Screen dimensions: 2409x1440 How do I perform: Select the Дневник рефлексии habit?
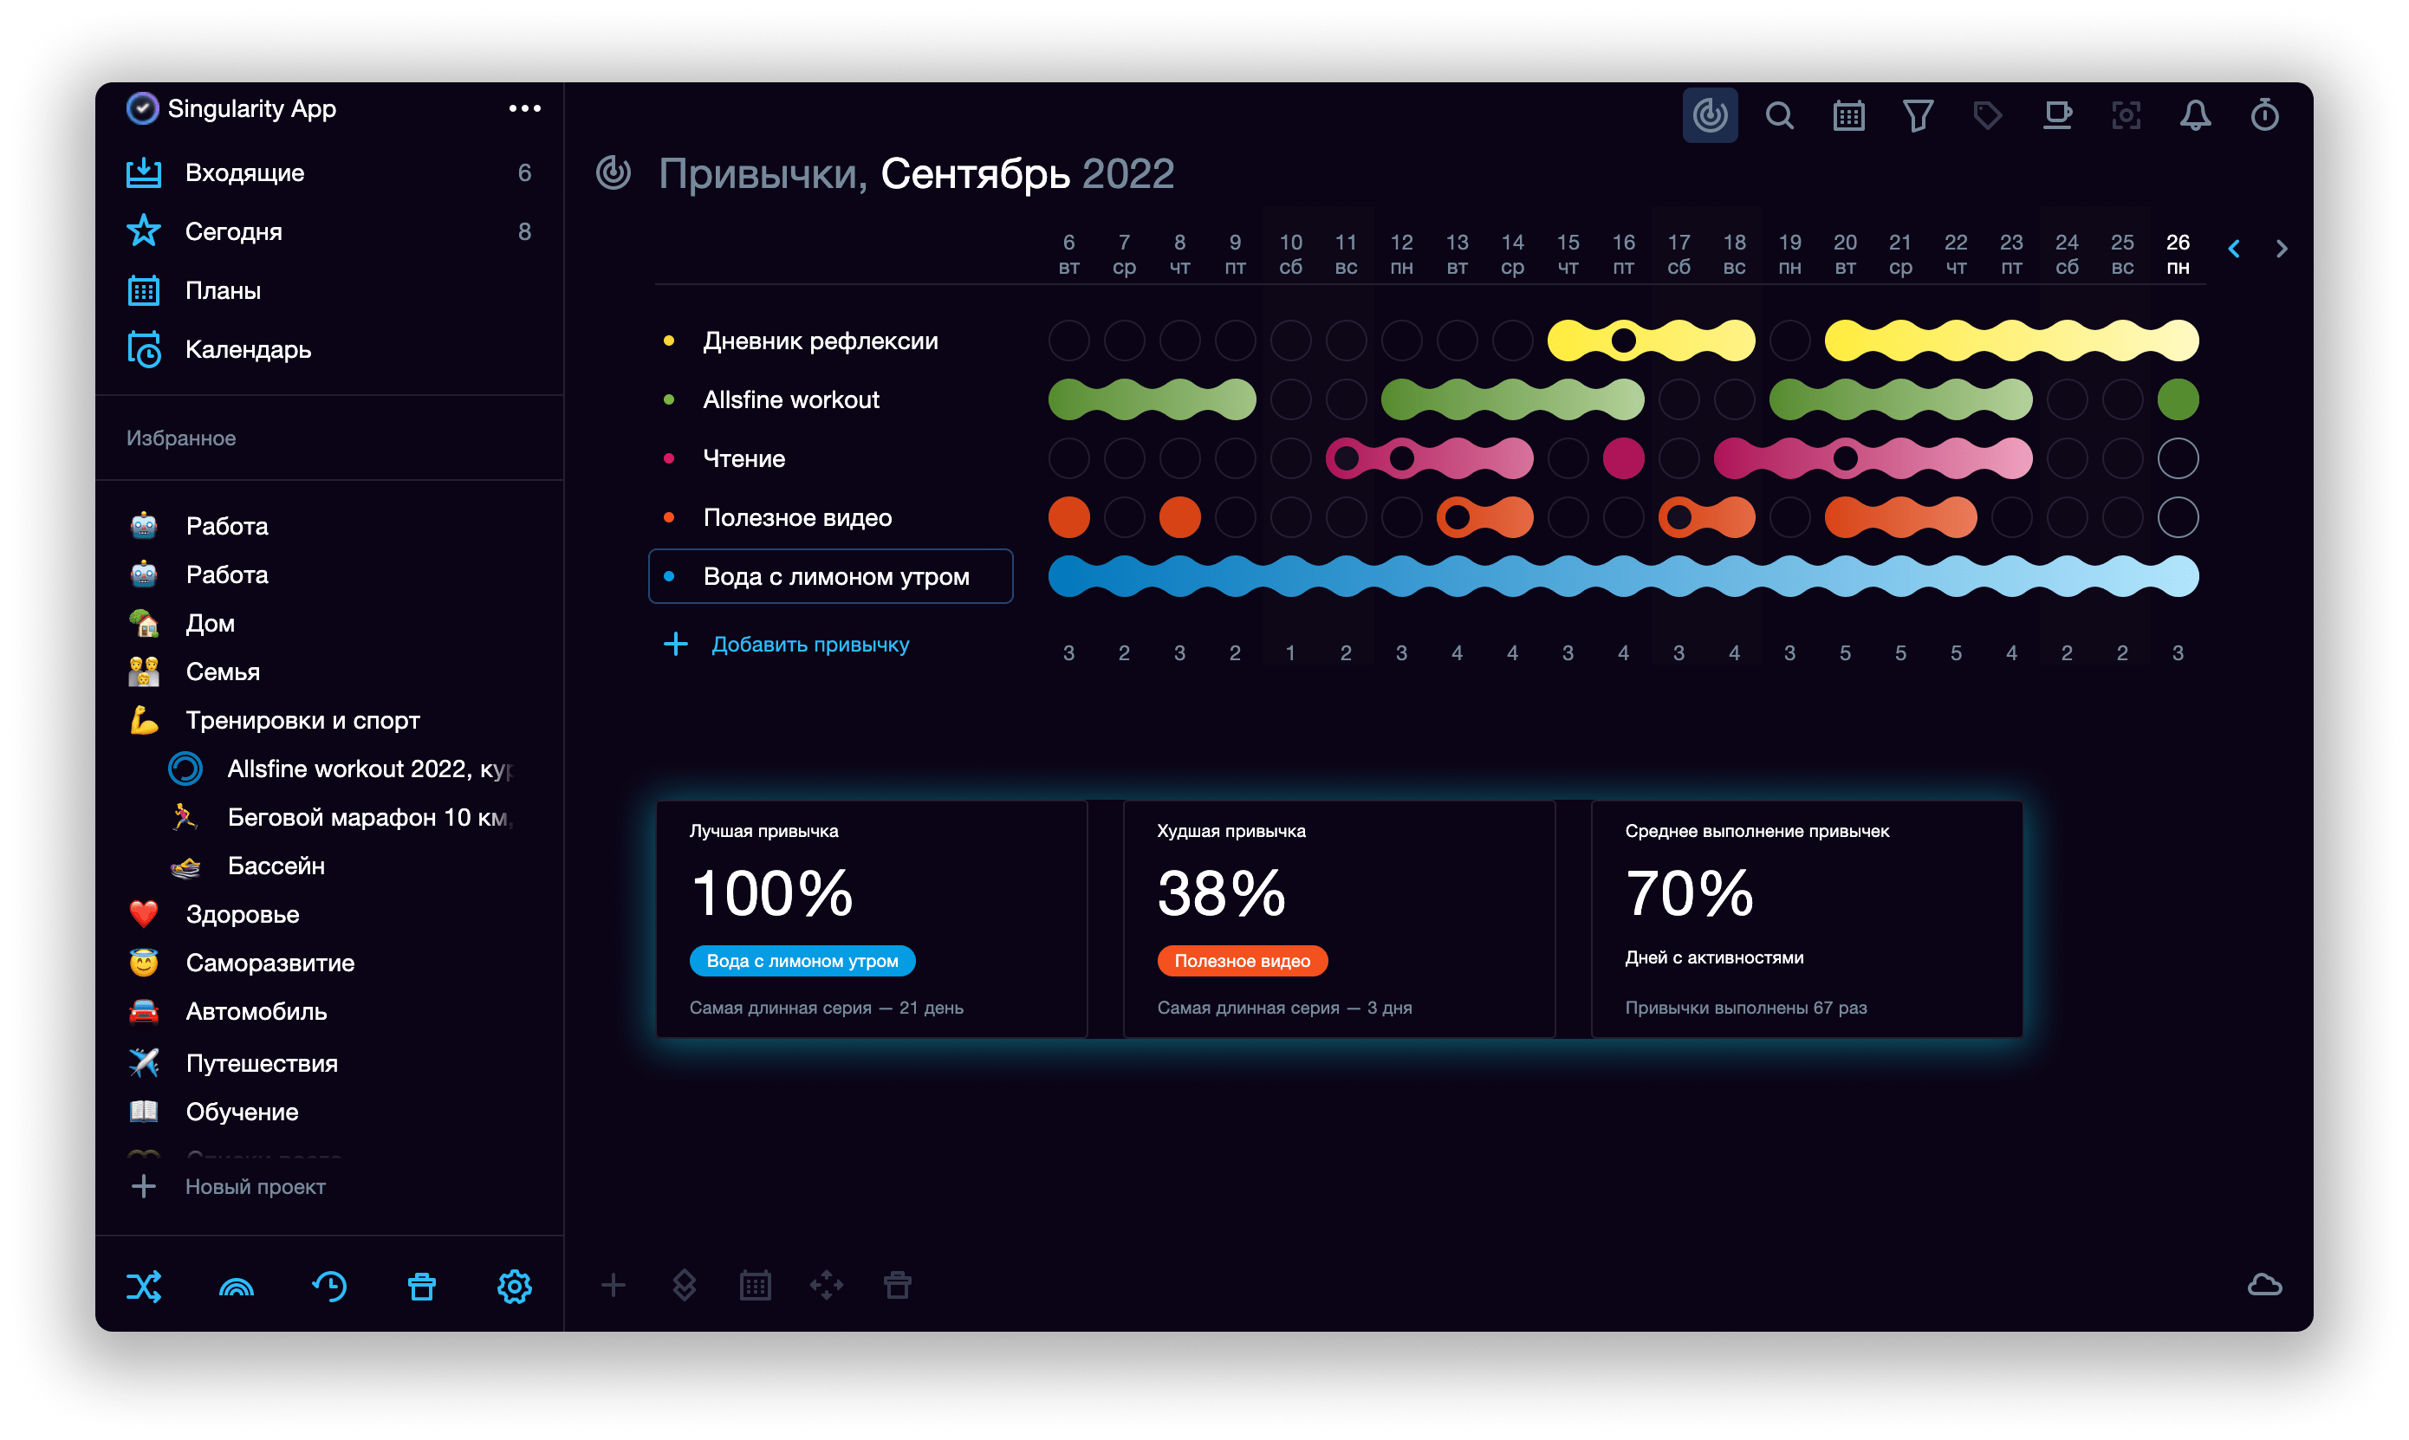coord(830,341)
